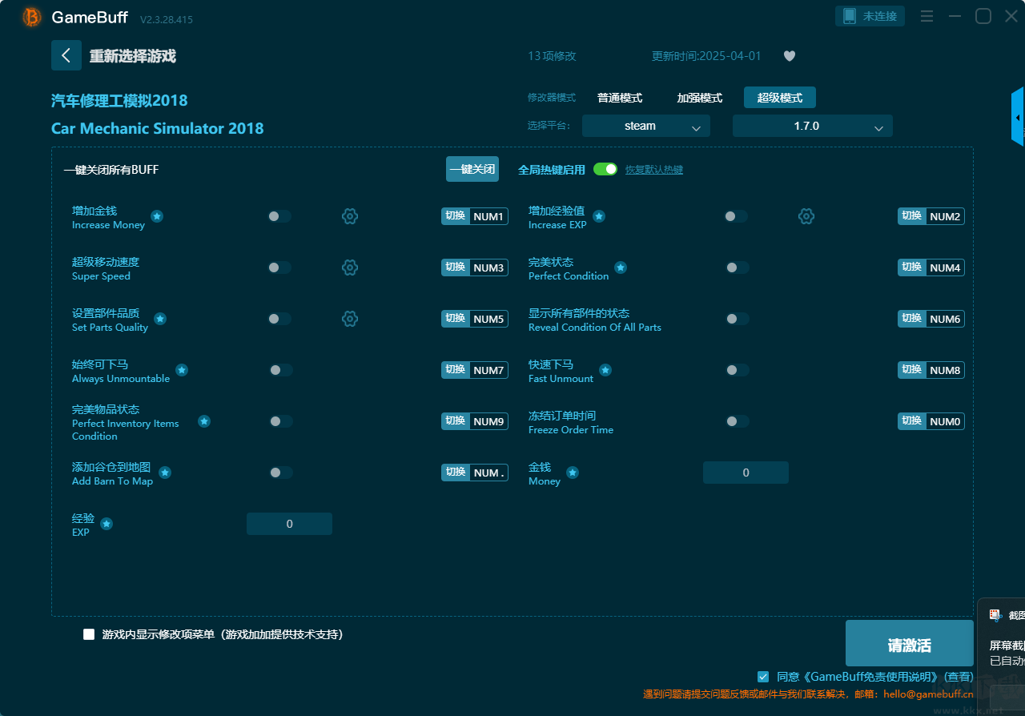This screenshot has width=1025, height=716.
Task: Click star badge next to Increase EXP
Action: [x=599, y=216]
